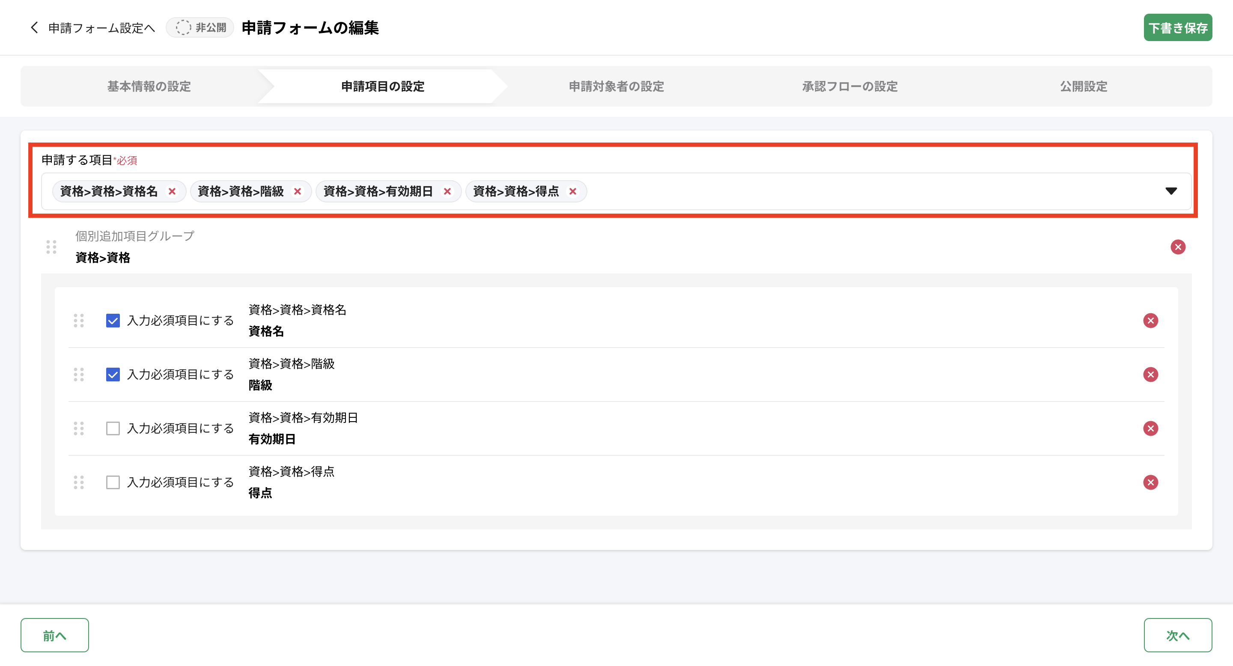This screenshot has width=1233, height=666.
Task: Delete the 得点 row using red x
Action: click(1150, 482)
